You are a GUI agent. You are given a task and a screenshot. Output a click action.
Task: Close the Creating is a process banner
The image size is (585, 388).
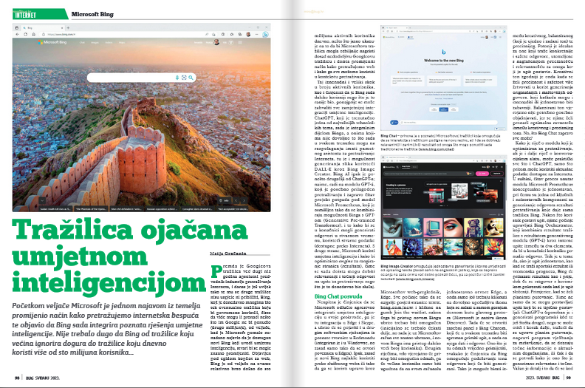501,181
